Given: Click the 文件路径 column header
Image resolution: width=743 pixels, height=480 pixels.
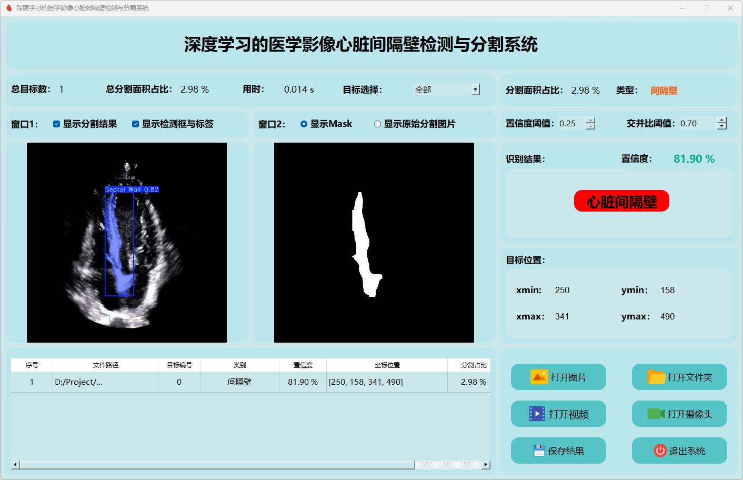Looking at the screenshot, I should (x=105, y=365).
